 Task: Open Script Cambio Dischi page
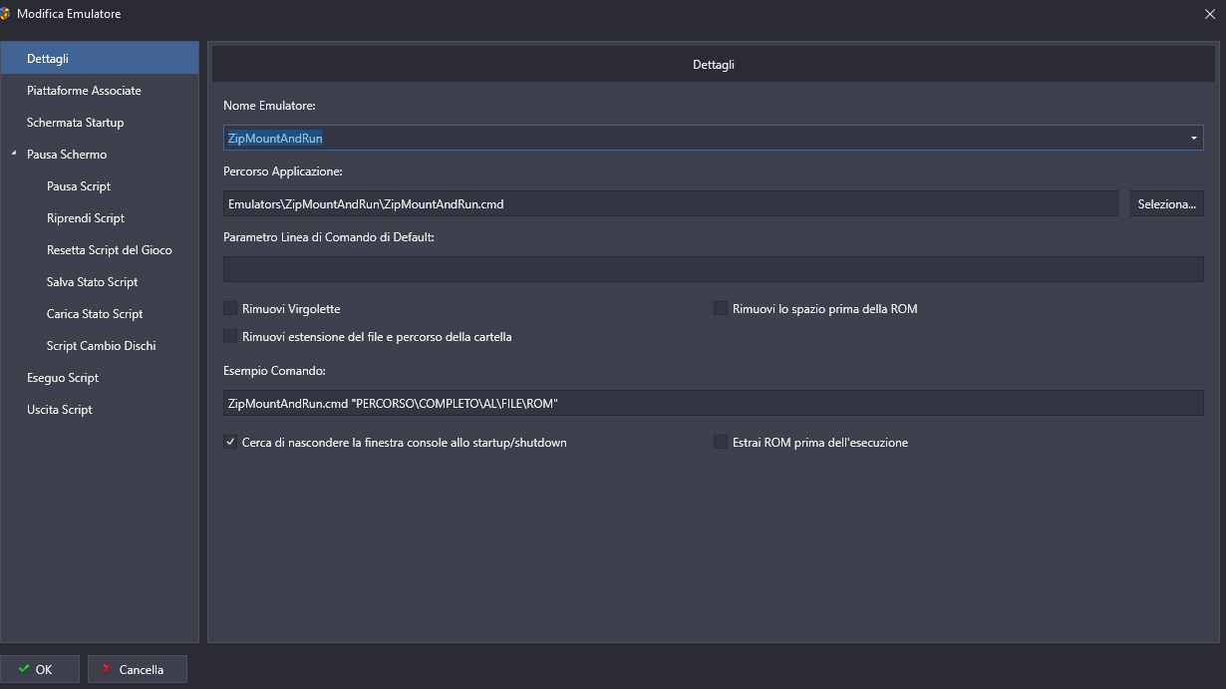click(102, 346)
